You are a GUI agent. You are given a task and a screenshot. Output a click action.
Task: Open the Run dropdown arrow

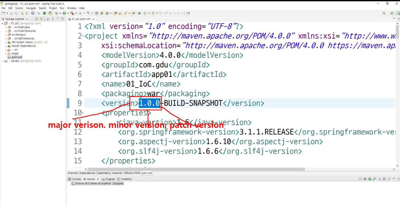pyautogui.click(x=68, y=13)
